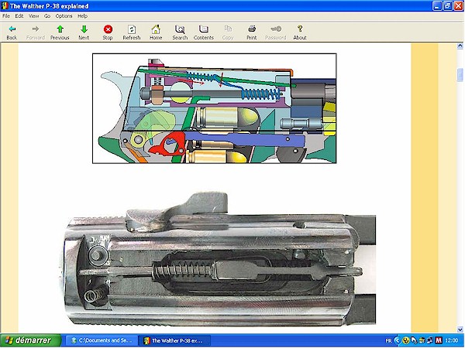Jump to the Previous page
465x348 pixels.
click(60, 32)
